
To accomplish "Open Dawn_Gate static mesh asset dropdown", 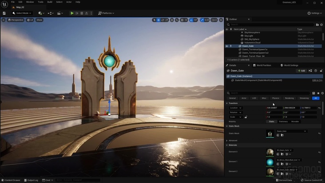I will (291, 131).
